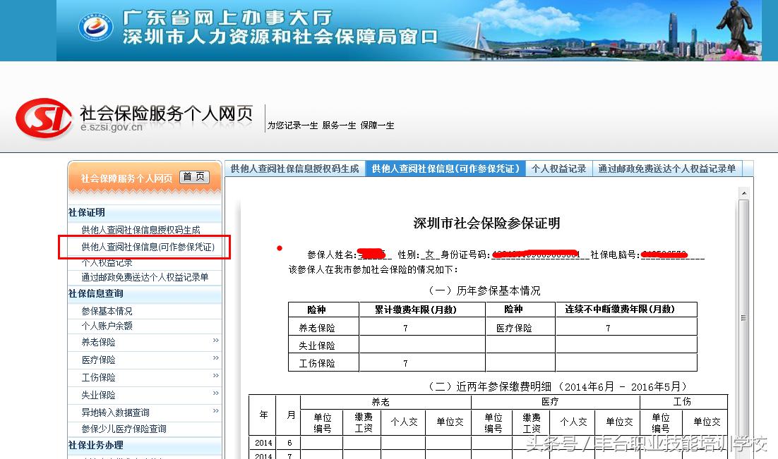Switch to the 个人权益记录 tab

[559, 169]
